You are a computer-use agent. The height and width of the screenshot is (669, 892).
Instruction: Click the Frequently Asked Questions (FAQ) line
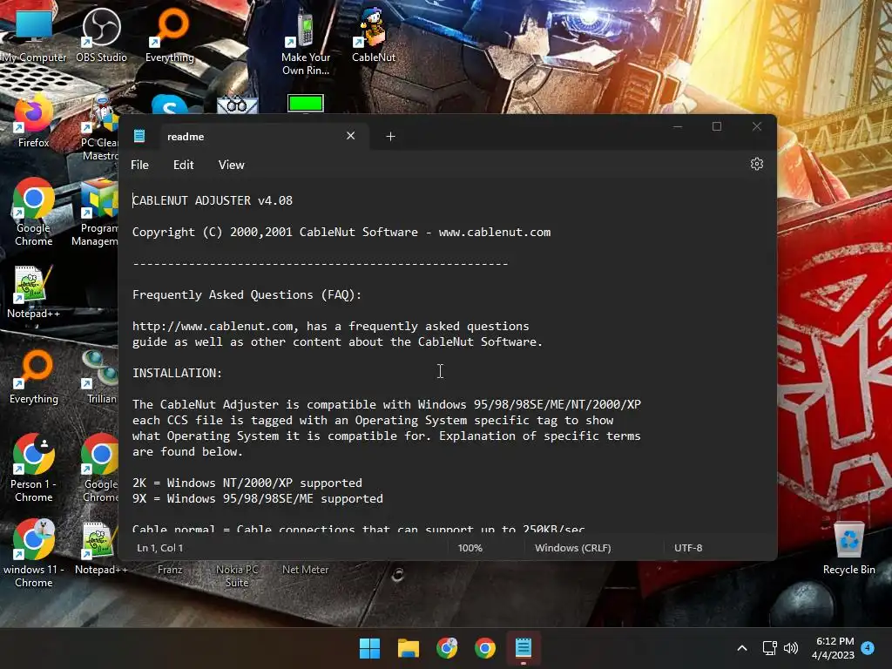247,294
